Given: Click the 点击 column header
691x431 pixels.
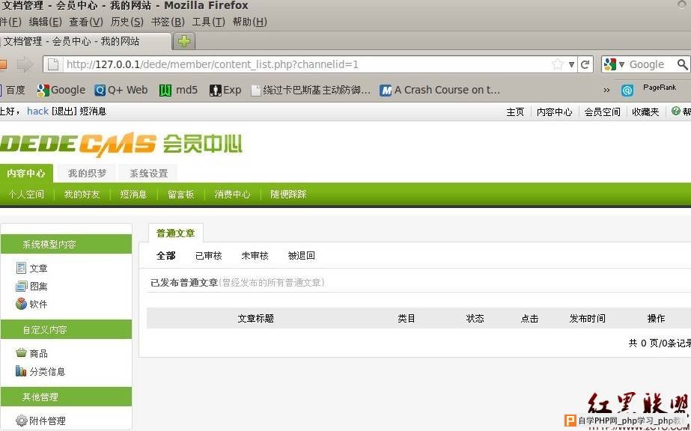Looking at the screenshot, I should (529, 318).
